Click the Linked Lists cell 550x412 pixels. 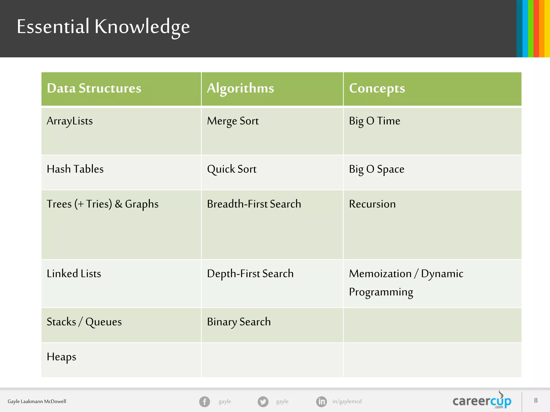121,284
